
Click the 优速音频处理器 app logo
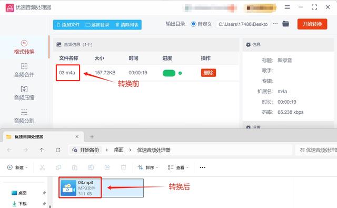coord(9,8)
